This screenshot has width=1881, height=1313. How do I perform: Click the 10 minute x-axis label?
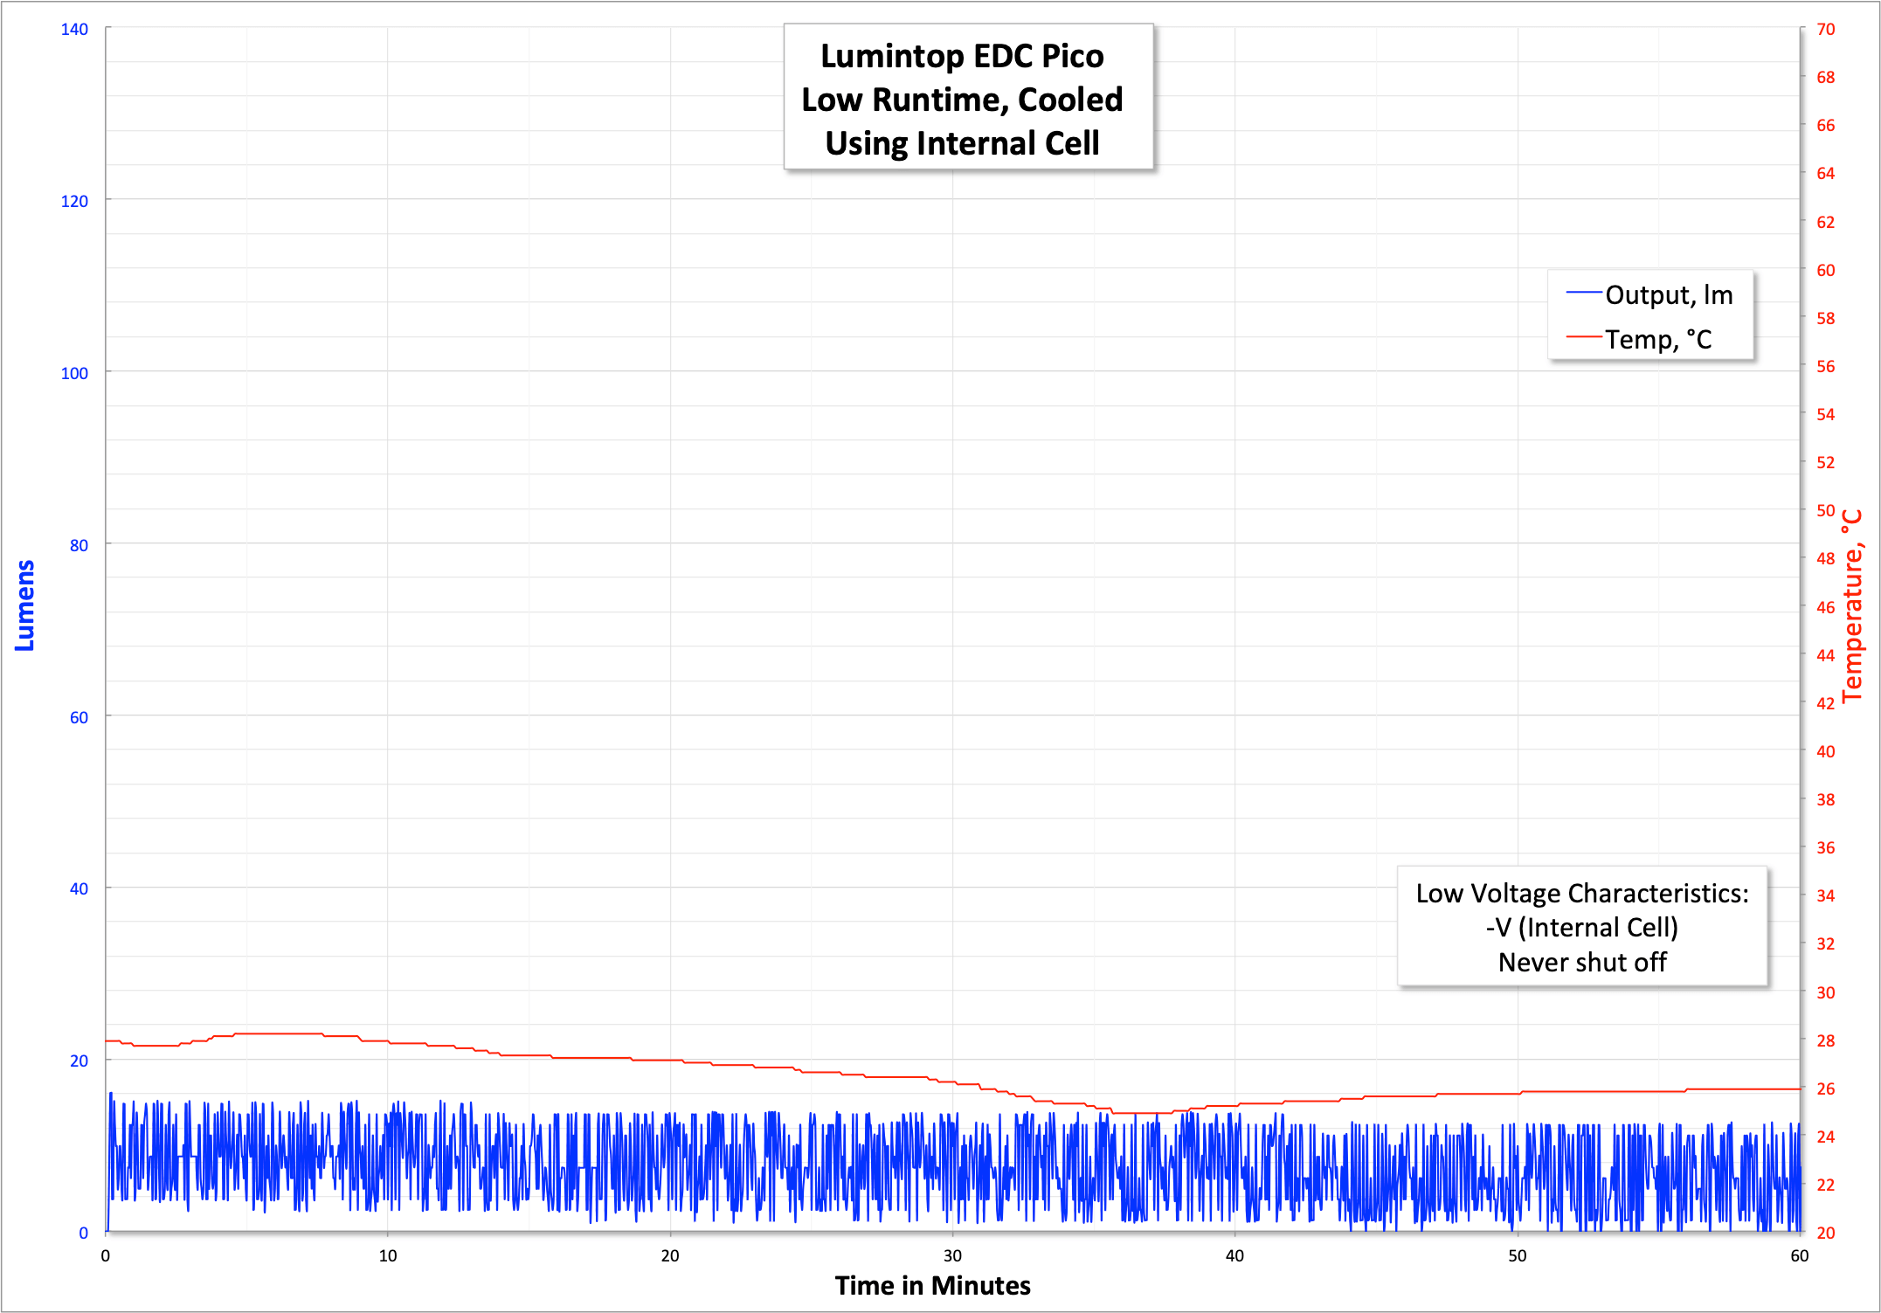[x=387, y=1256]
